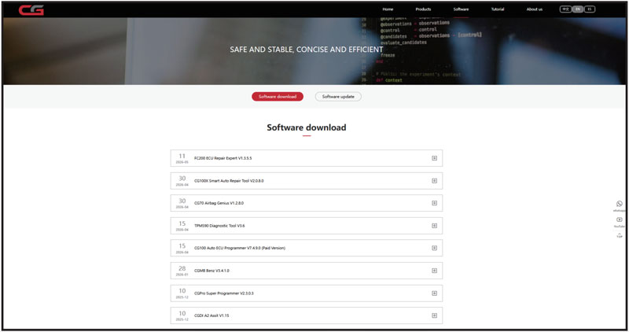Screen dimensions: 629x332
Task: Switch to Software update tab
Action: (x=338, y=96)
